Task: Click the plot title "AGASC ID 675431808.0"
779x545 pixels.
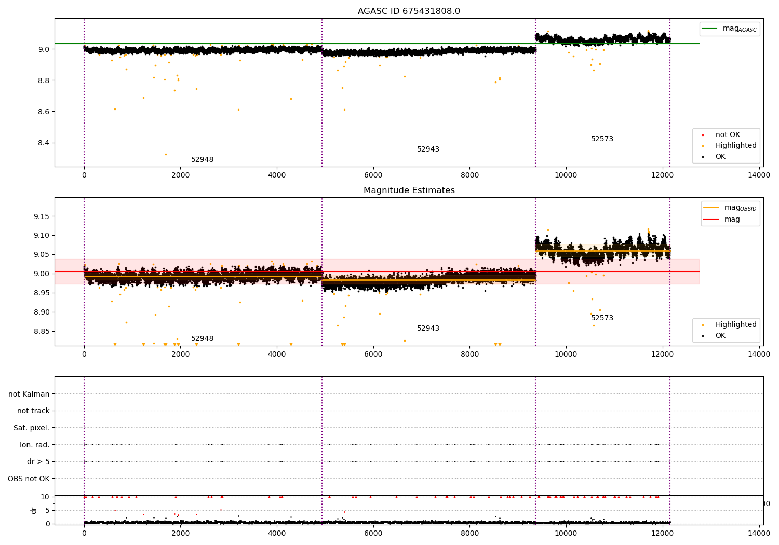Action: (x=409, y=11)
